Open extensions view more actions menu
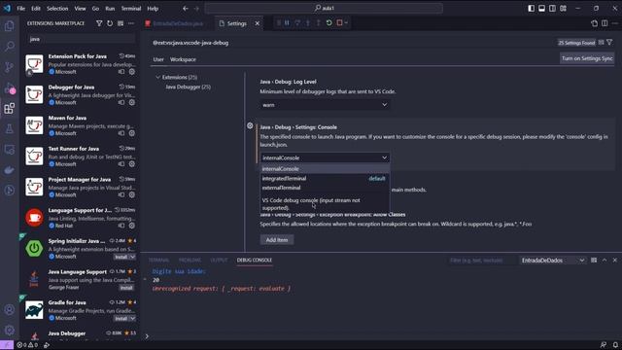This screenshot has height=350, width=622. pyautogui.click(x=131, y=23)
